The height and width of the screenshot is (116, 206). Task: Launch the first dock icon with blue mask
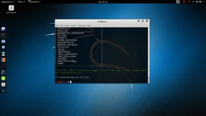click(x=3, y=29)
